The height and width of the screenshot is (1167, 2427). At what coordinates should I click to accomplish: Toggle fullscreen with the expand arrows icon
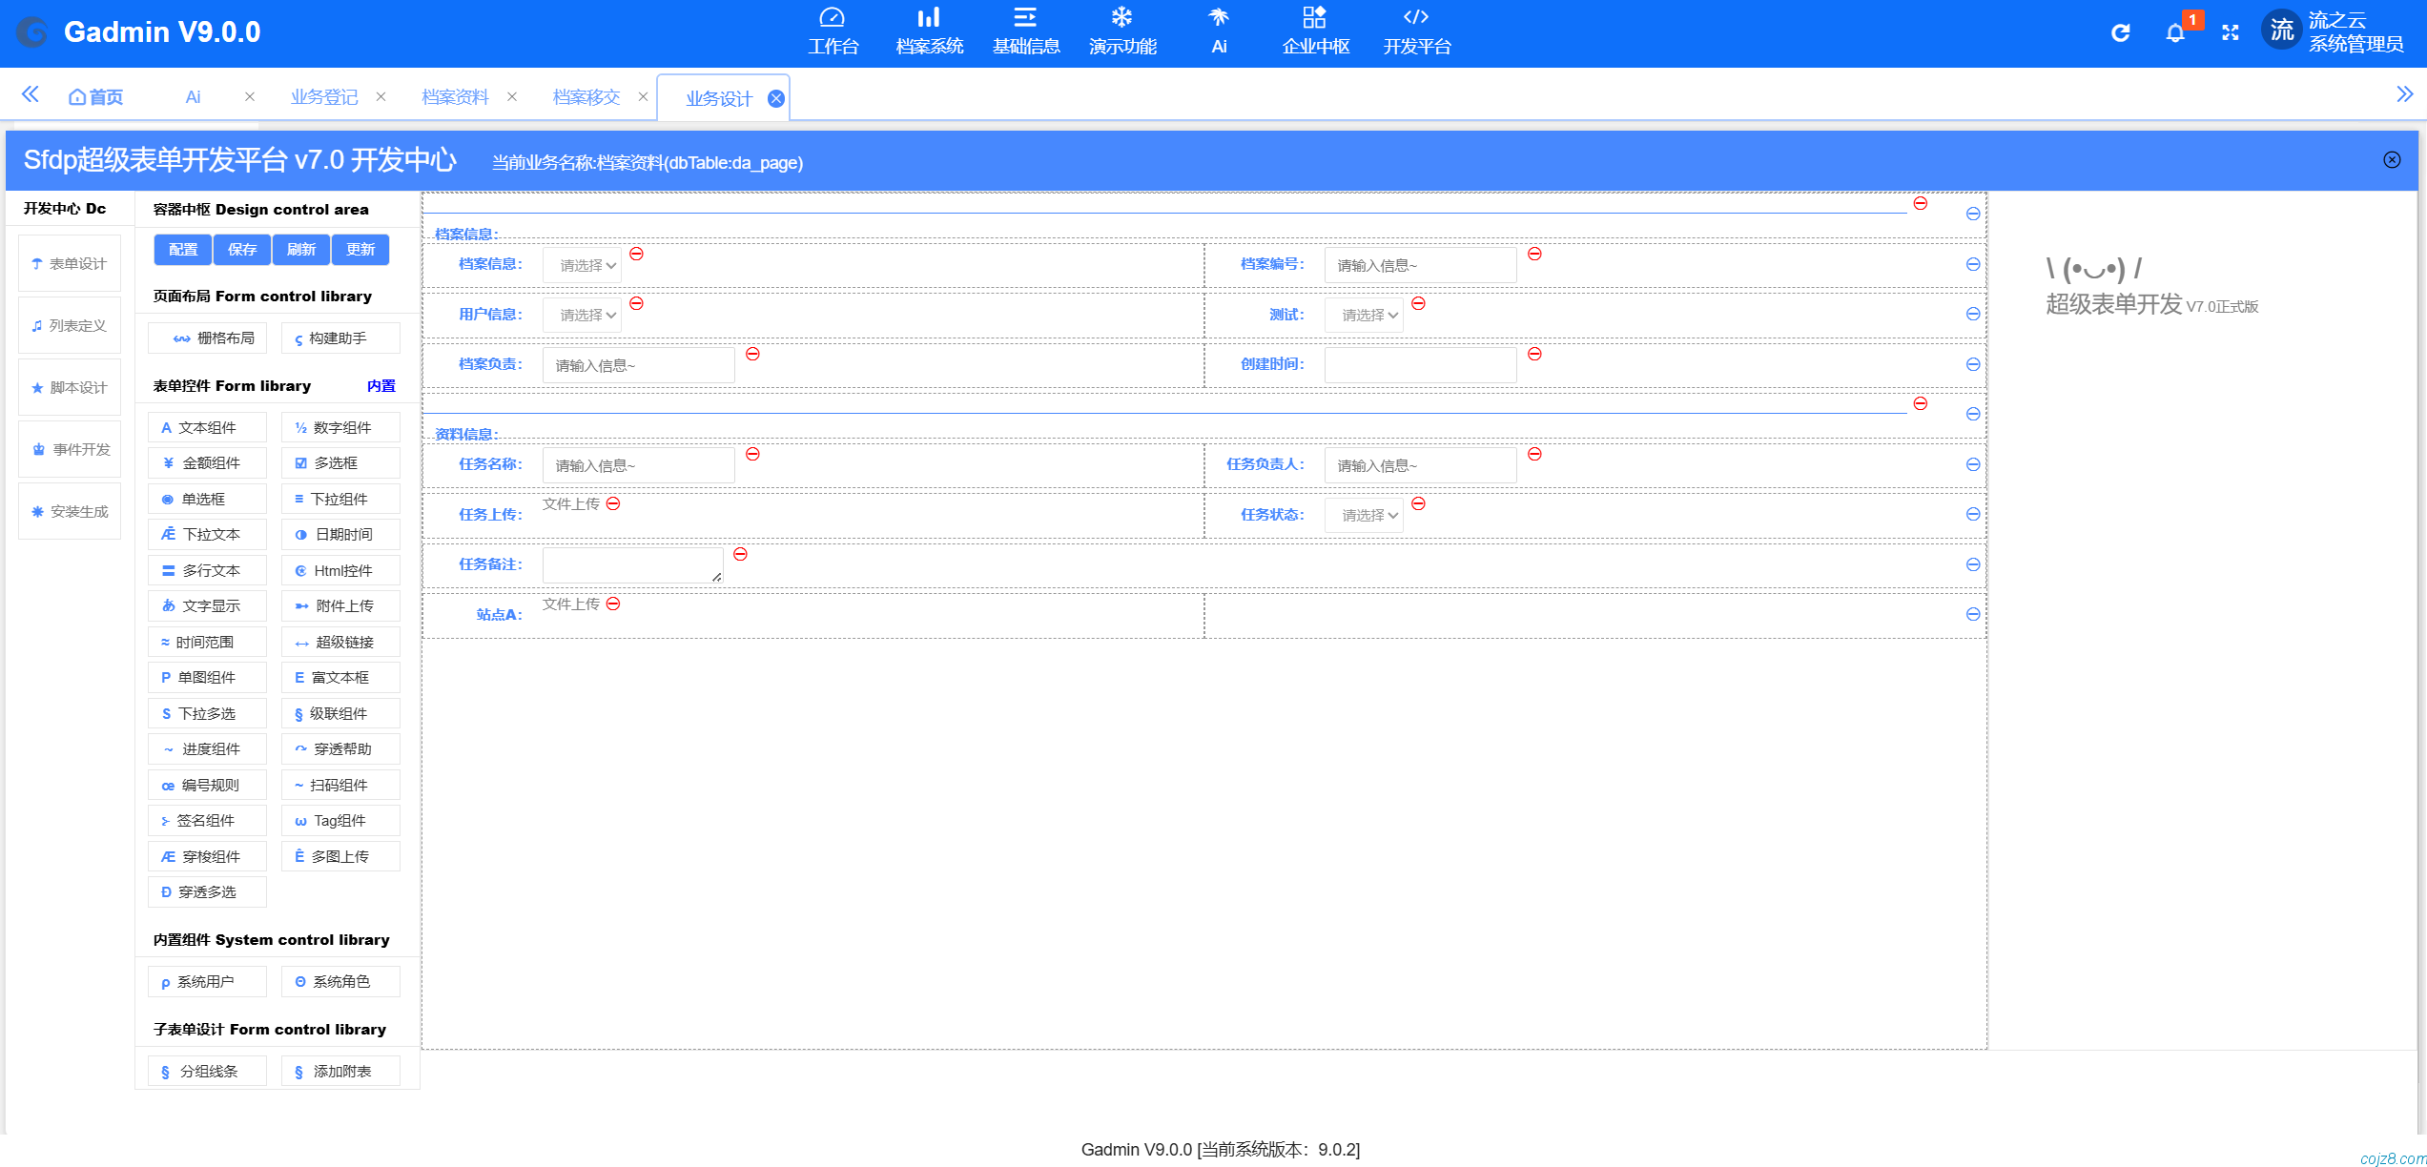2230,33
